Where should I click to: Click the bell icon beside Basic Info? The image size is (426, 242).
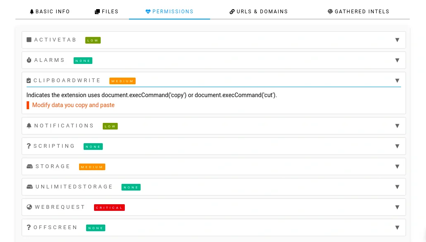32,12
